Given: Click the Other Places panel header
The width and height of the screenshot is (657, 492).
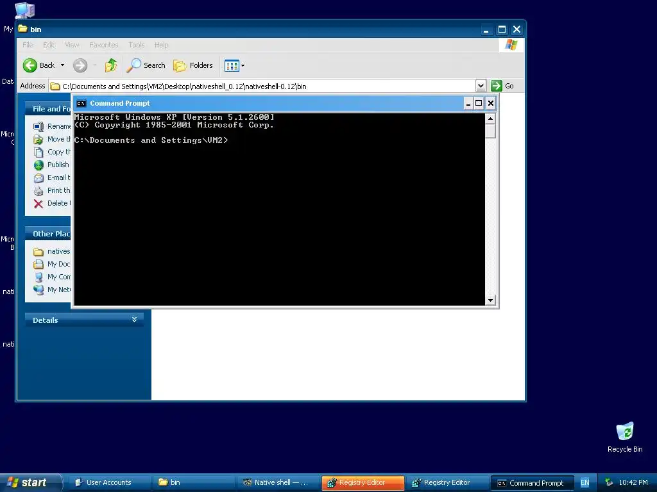Looking at the screenshot, I should tap(47, 234).
